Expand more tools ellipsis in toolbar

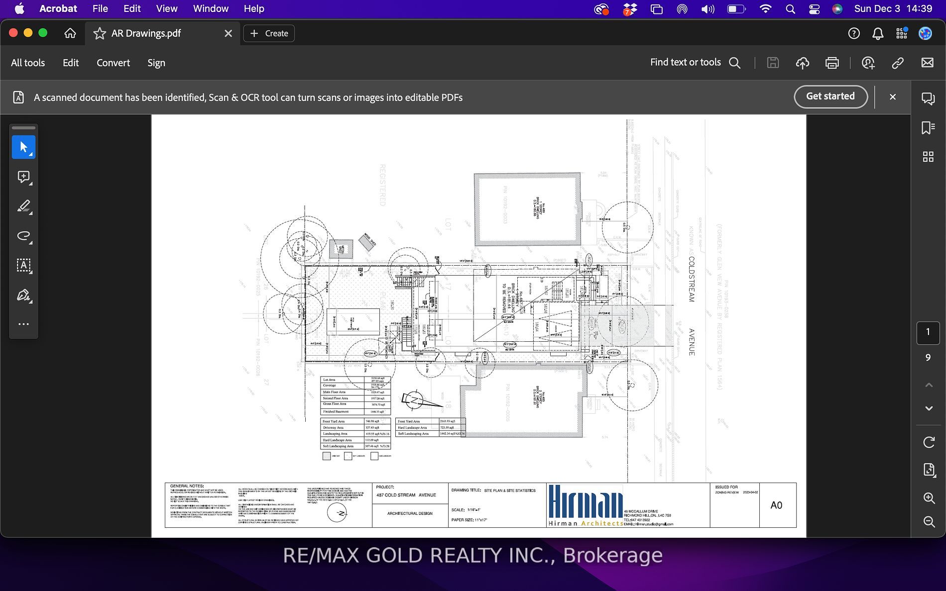(x=23, y=324)
